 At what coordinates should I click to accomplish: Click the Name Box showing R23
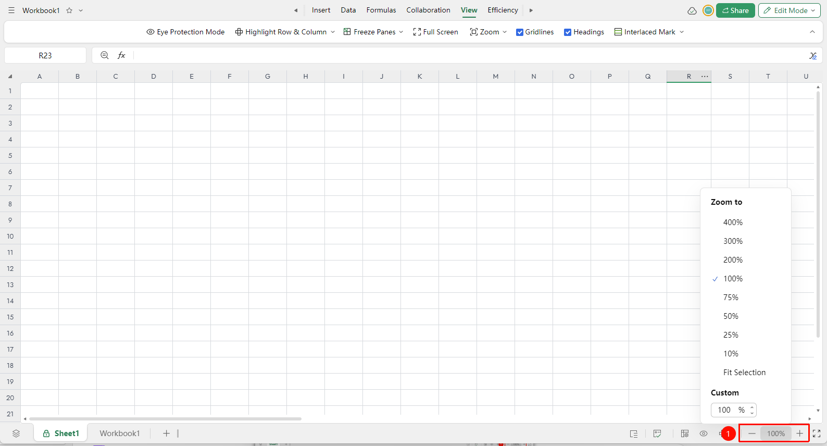[x=45, y=55]
